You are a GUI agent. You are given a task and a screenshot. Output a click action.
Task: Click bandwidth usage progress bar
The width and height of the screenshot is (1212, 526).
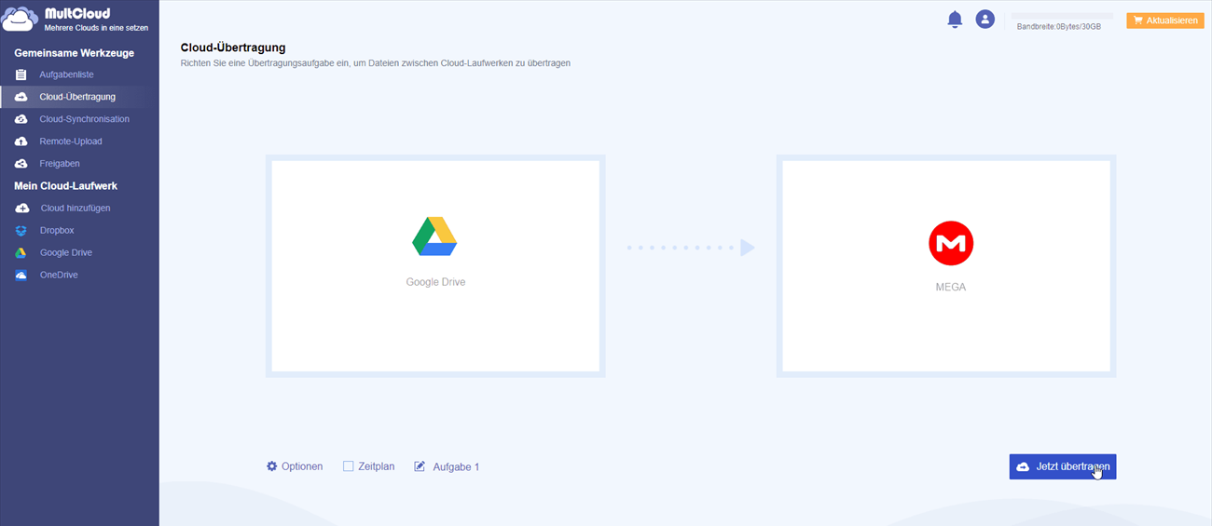click(x=1063, y=16)
